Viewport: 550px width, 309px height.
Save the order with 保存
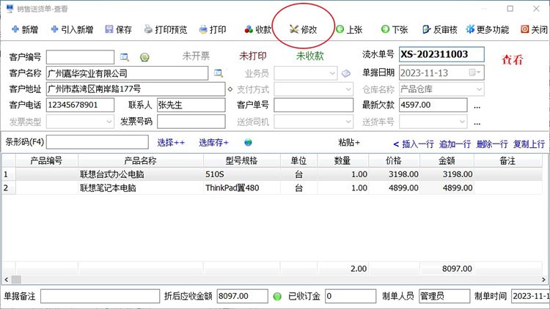coord(119,30)
